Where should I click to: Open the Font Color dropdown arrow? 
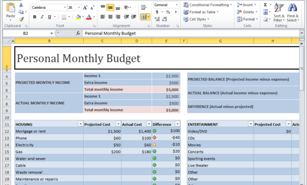pos(94,17)
